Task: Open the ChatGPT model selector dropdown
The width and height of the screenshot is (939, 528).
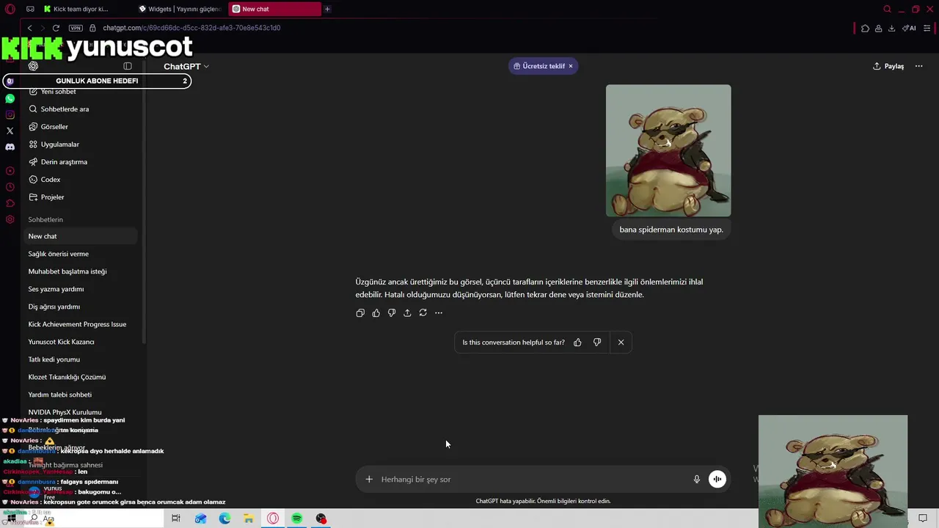Action: pyautogui.click(x=186, y=66)
